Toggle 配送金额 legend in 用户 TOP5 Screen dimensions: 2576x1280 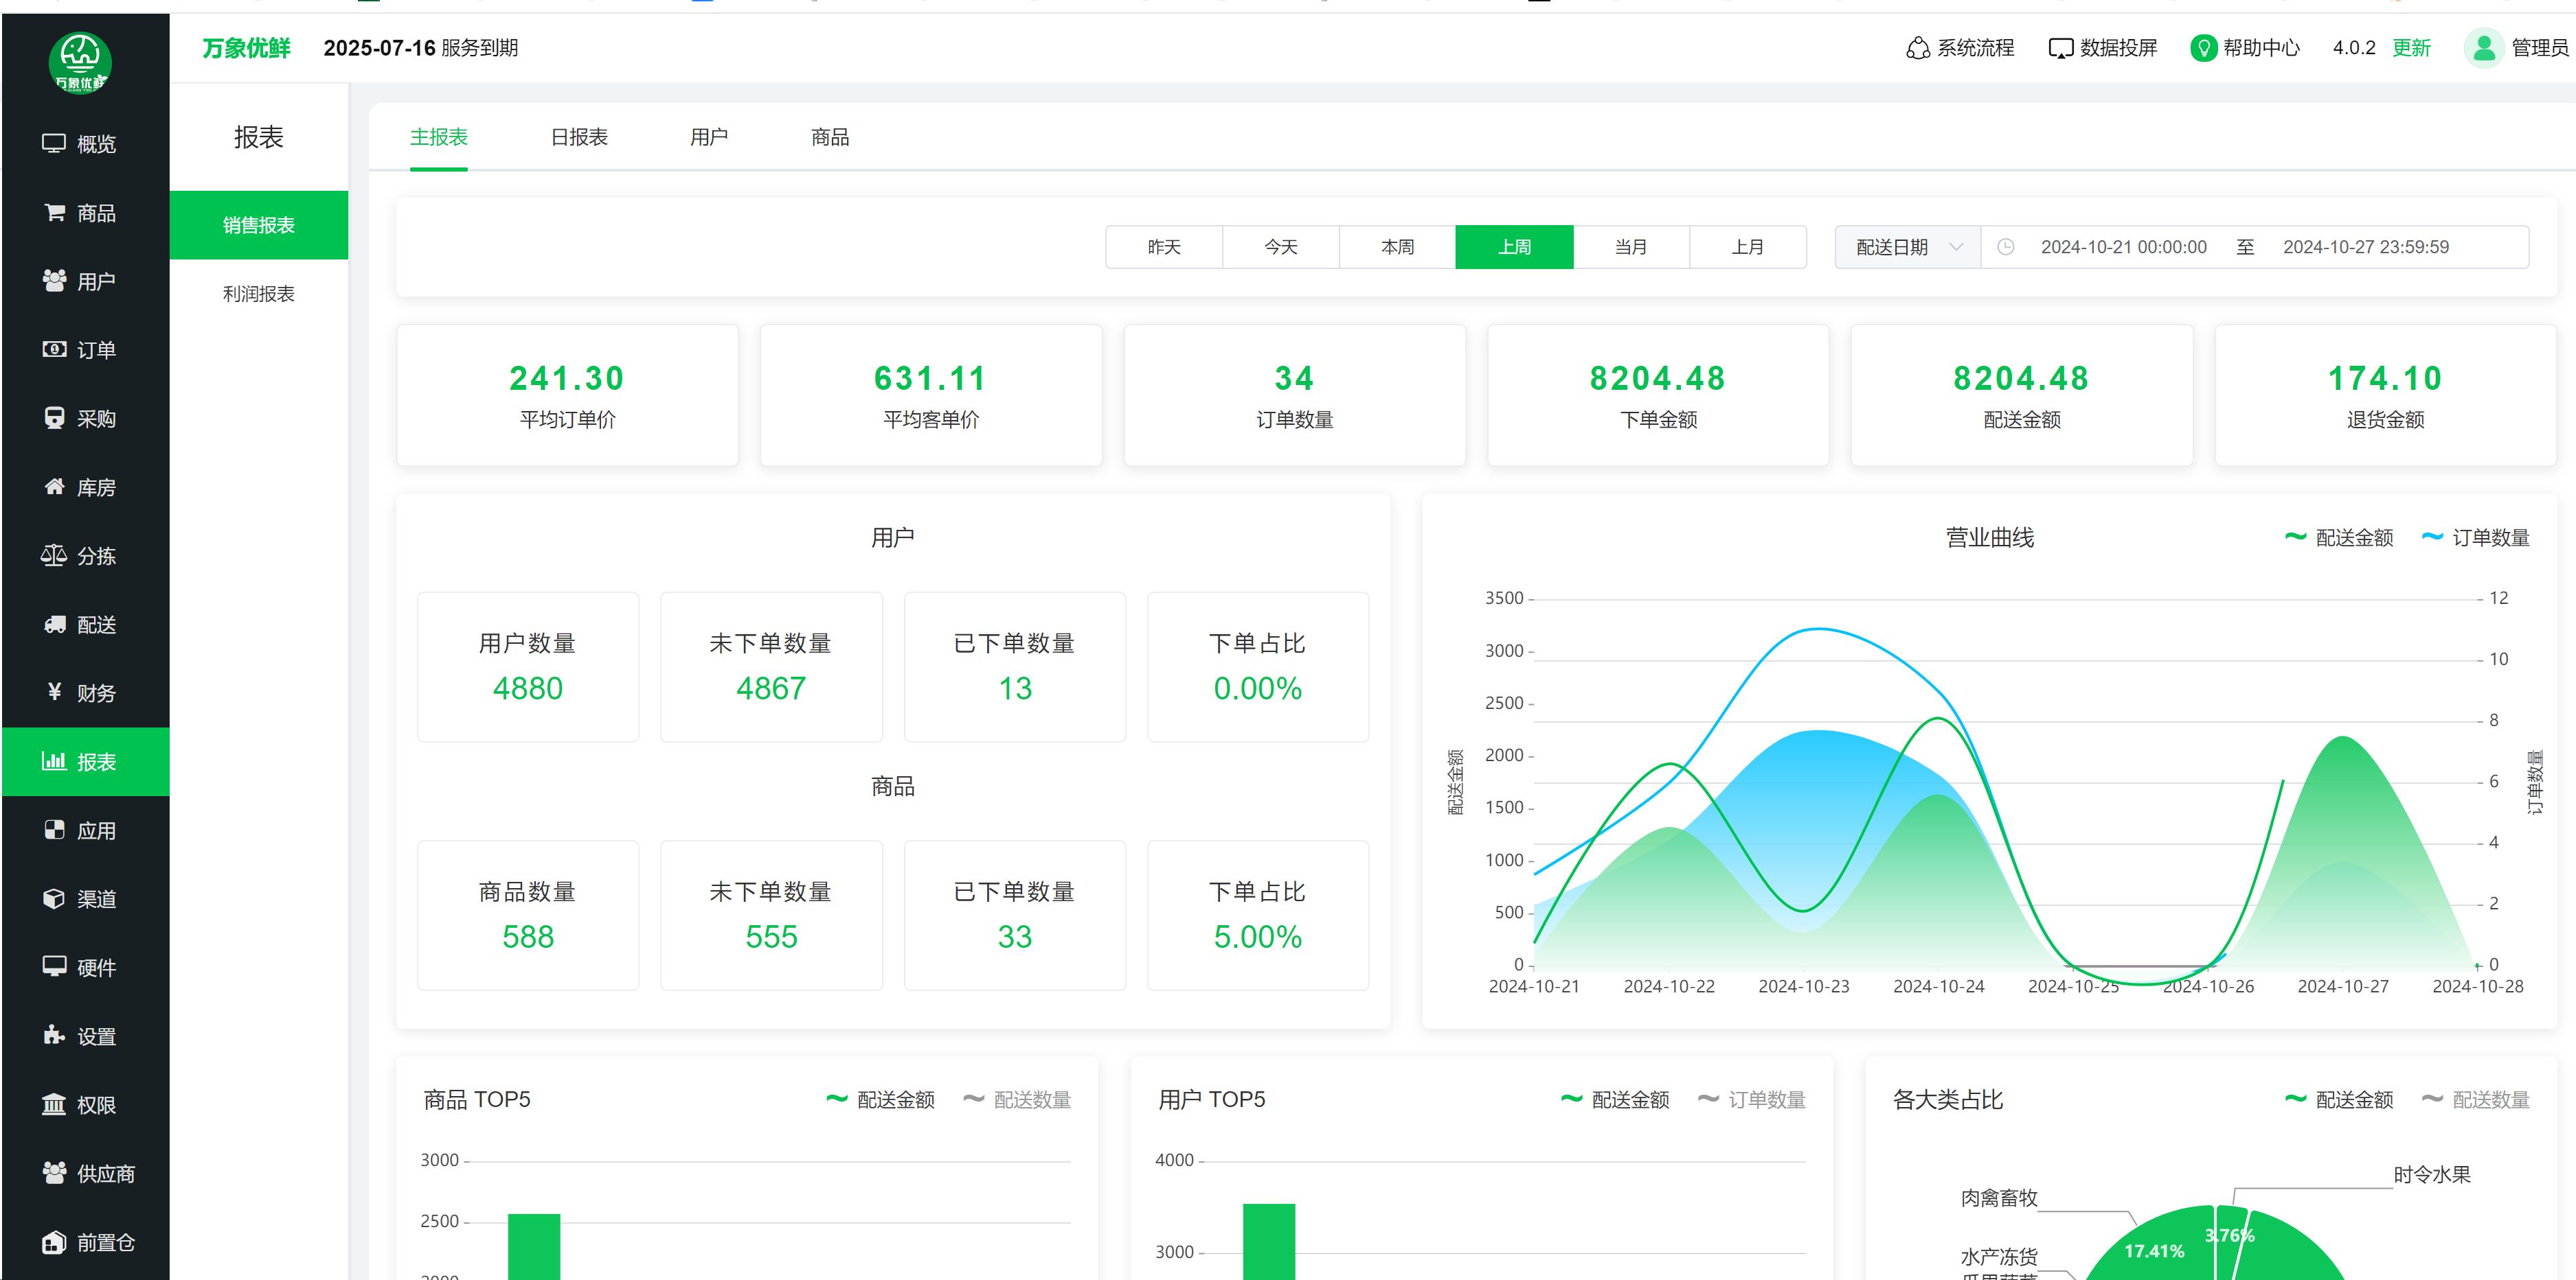click(1615, 1099)
